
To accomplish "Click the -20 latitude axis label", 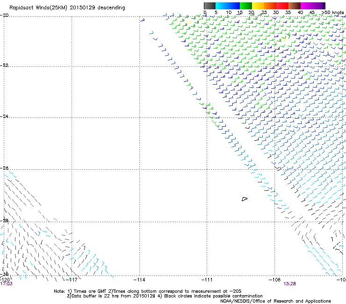I will (x=4, y=15).
